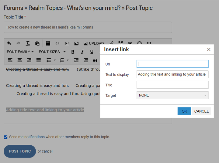The width and height of the screenshot is (219, 163).
Task: Open the Font Sizes dropdown
Action: [52, 52]
